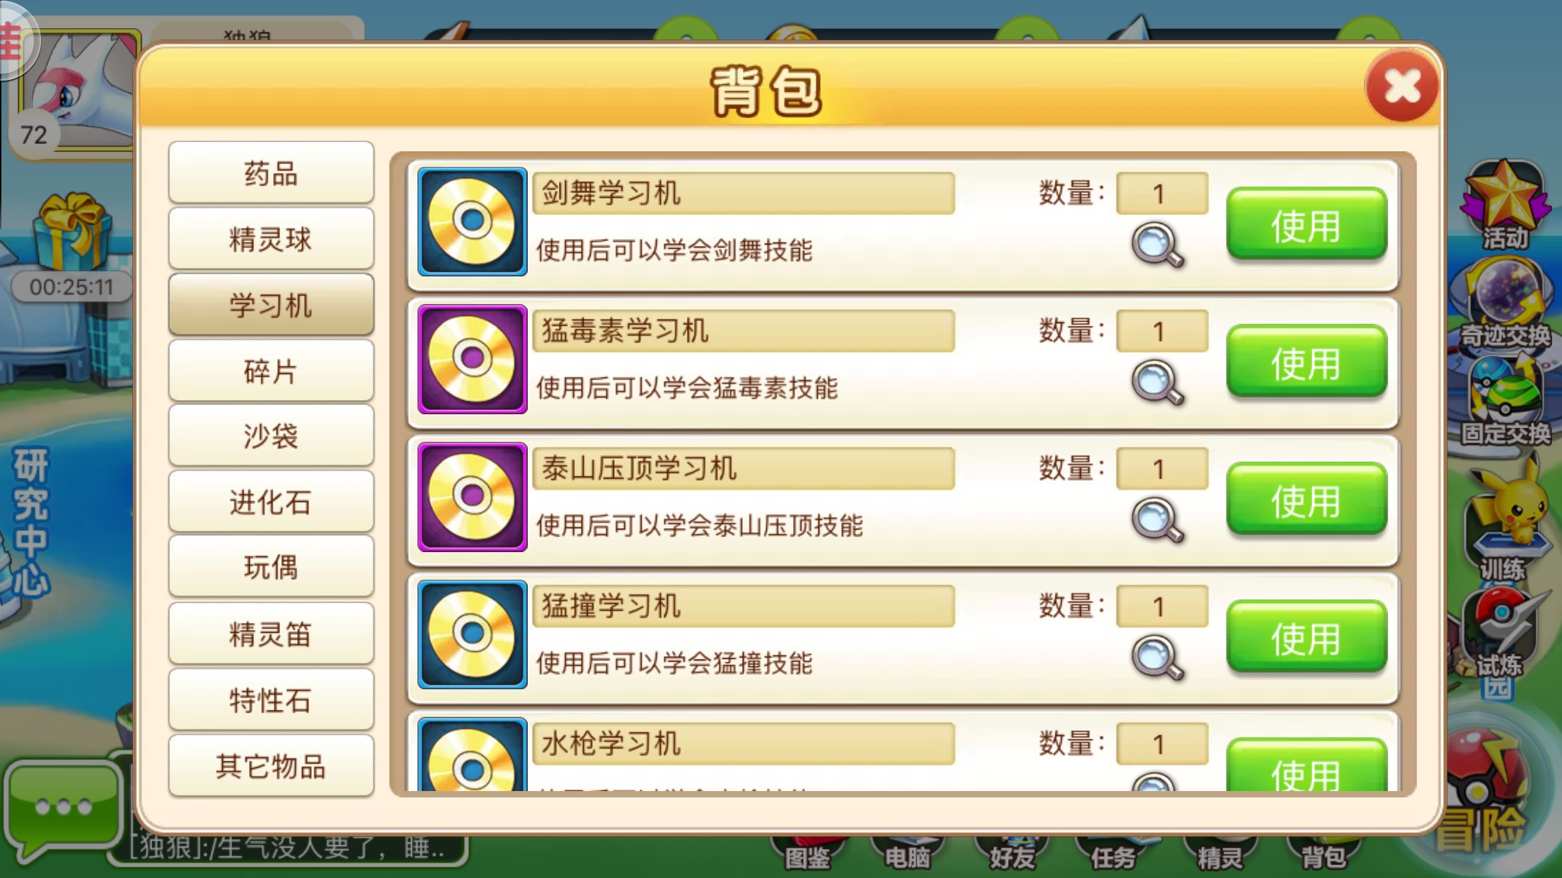
Task: Select the 精灵球 category tab
Action: [271, 238]
